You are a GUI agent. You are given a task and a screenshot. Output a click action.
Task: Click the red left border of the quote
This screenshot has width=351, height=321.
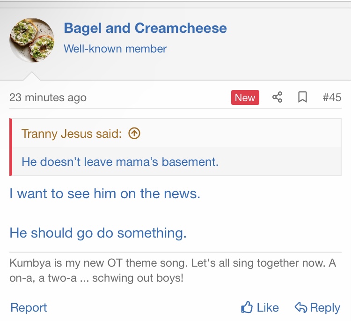coord(11,147)
